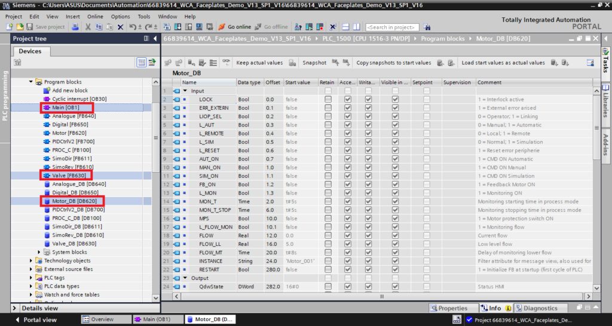The height and width of the screenshot is (326, 612).
Task: Click the Compile icon in main toolbar
Action: click(167, 27)
